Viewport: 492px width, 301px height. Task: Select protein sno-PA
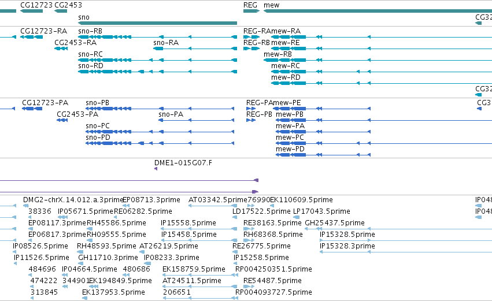pos(197,120)
